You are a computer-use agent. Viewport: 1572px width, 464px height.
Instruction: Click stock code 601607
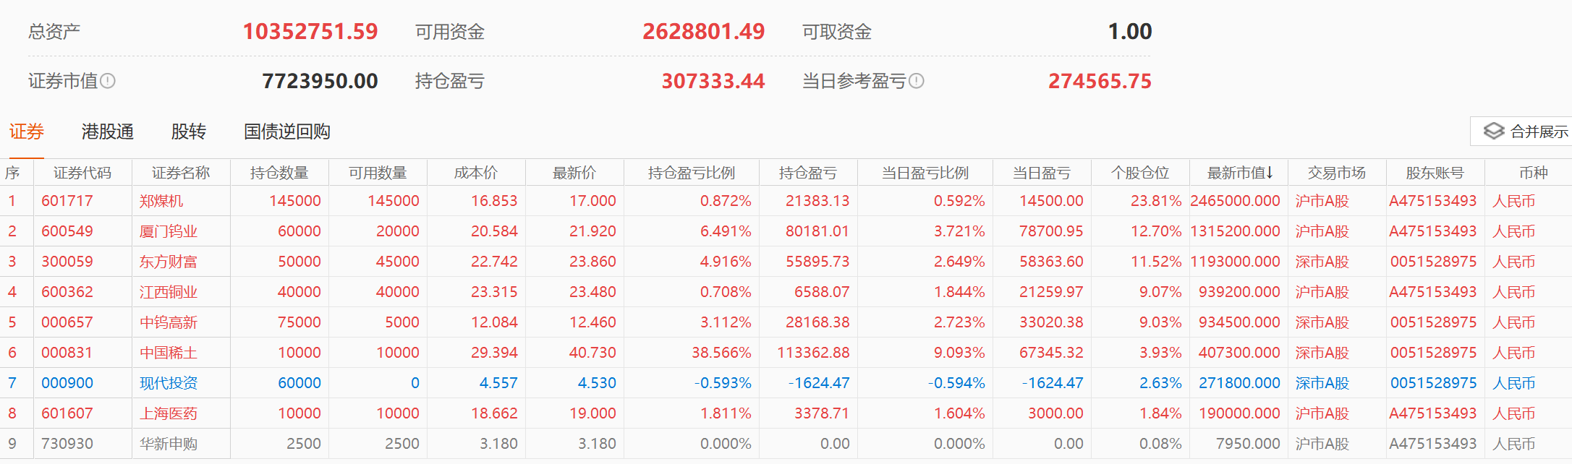pyautogui.click(x=67, y=413)
